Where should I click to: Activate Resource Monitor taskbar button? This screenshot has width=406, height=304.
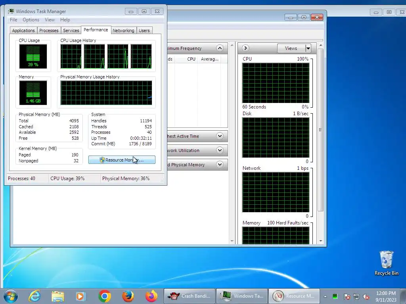pyautogui.click(x=294, y=296)
